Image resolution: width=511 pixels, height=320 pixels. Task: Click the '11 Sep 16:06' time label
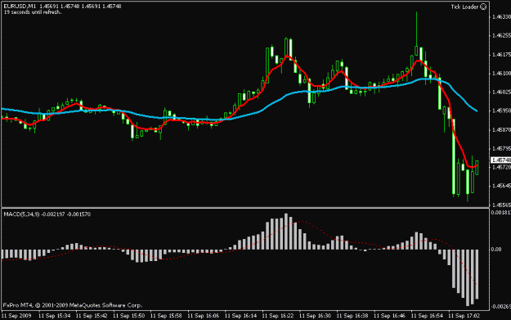tap(204, 315)
